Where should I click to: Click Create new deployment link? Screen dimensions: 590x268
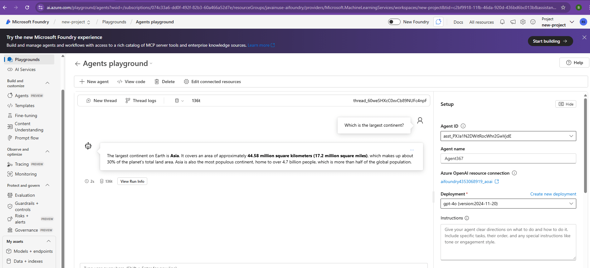click(x=553, y=194)
